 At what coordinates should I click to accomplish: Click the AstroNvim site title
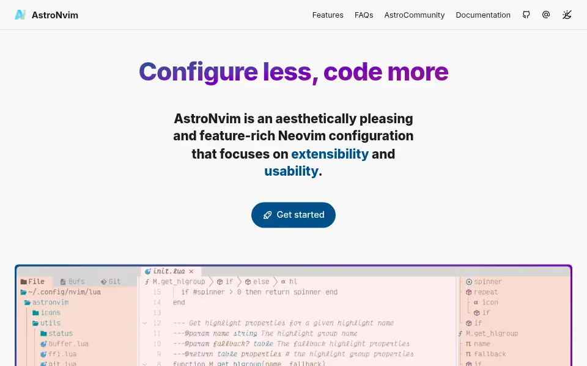click(x=55, y=15)
